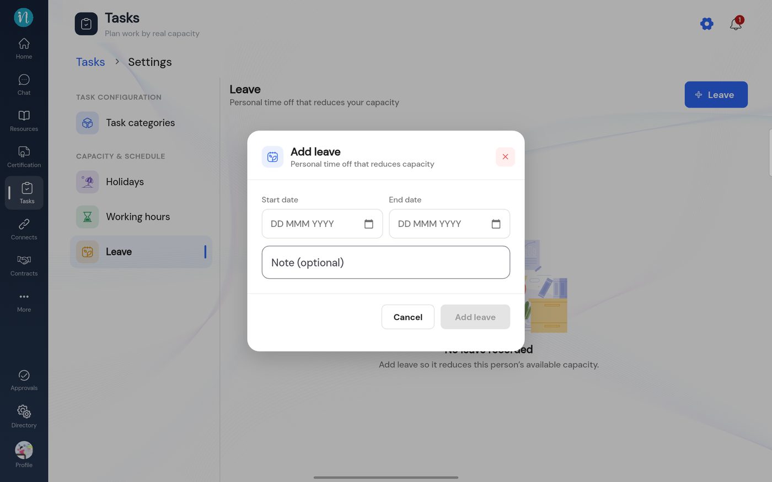This screenshot has width=772, height=482.
Task: Open Profile avatar
Action: [x=24, y=450]
